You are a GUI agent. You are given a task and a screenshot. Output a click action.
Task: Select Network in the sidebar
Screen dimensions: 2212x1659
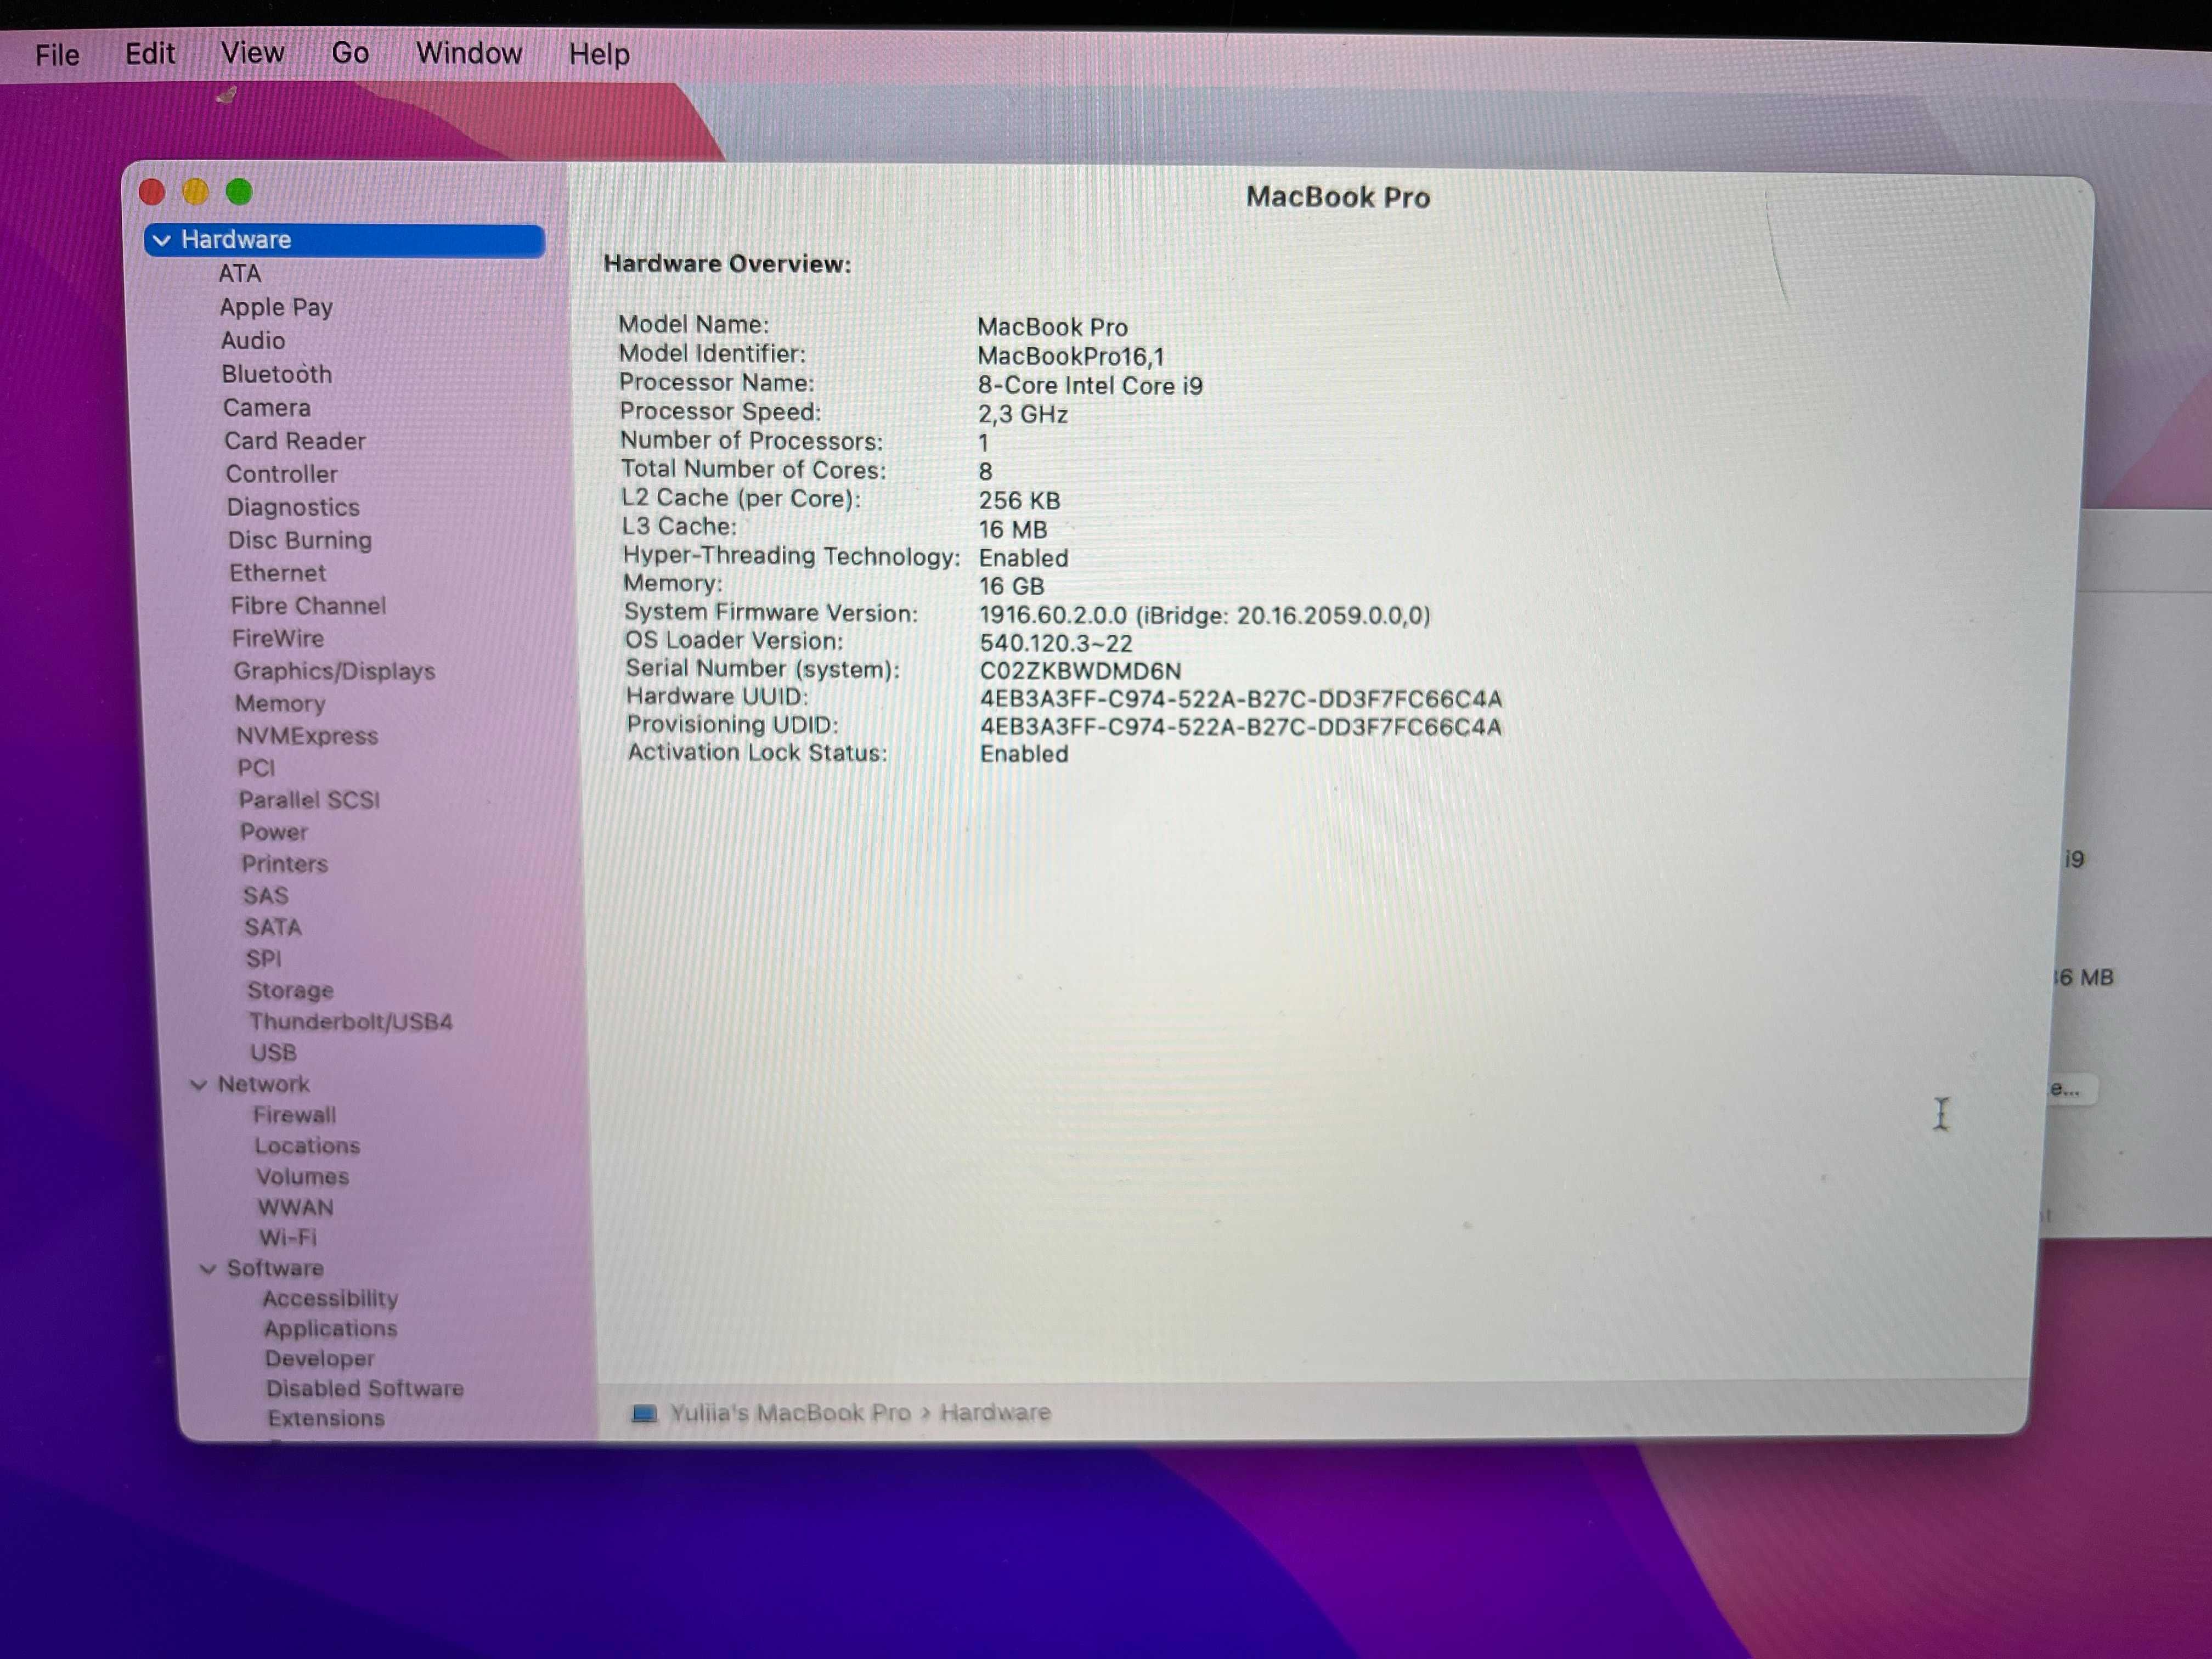point(263,1084)
